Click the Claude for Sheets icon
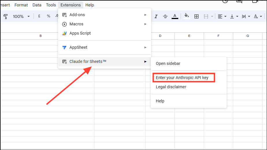Image resolution: width=267 pixels, height=150 pixels. pos(64,61)
